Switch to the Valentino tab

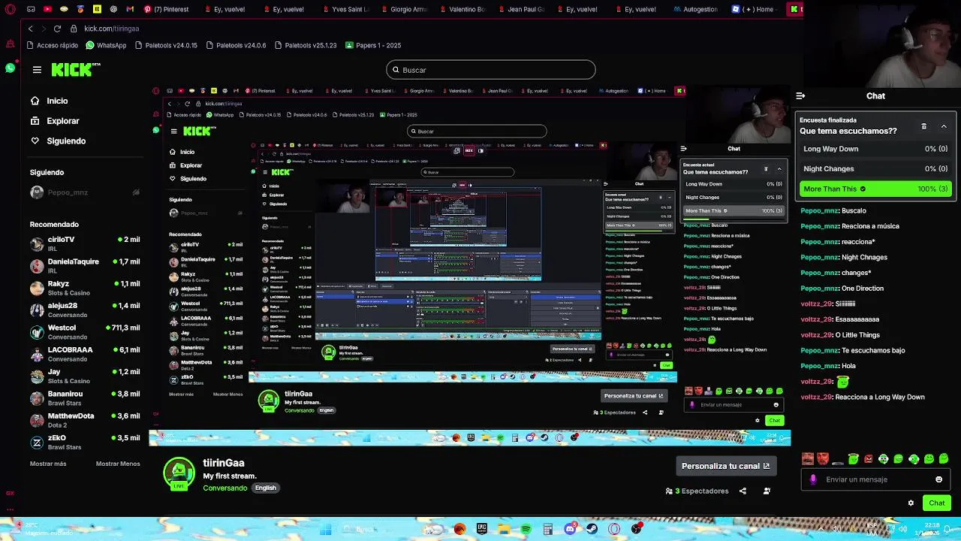[x=463, y=9]
